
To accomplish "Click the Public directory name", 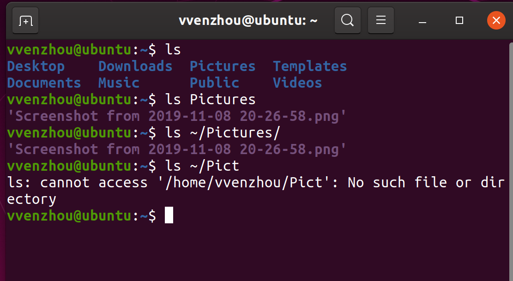I will tap(214, 83).
